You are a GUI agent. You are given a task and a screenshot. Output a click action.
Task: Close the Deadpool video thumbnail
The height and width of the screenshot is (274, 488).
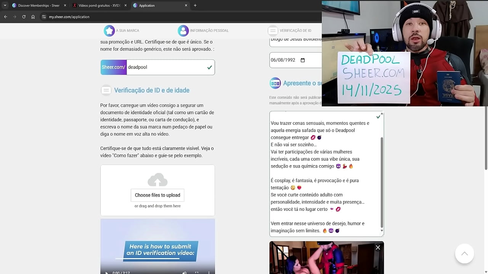(x=378, y=247)
